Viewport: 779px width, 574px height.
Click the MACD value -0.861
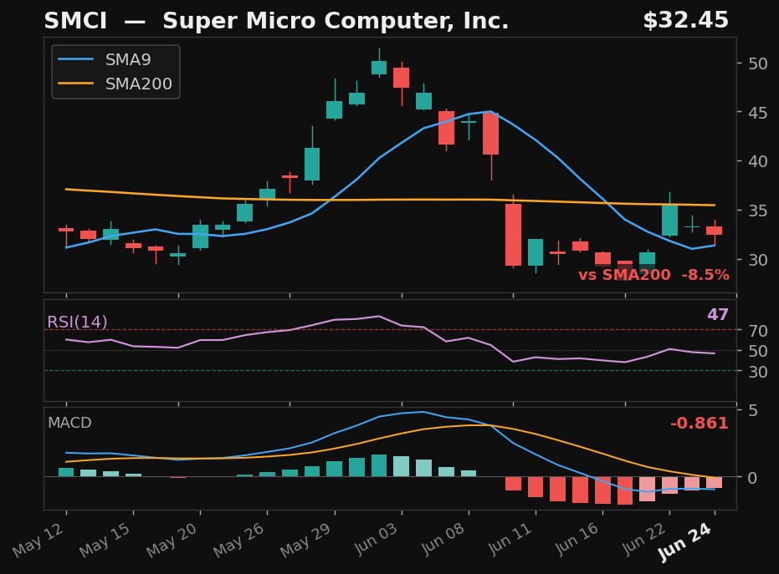point(699,423)
